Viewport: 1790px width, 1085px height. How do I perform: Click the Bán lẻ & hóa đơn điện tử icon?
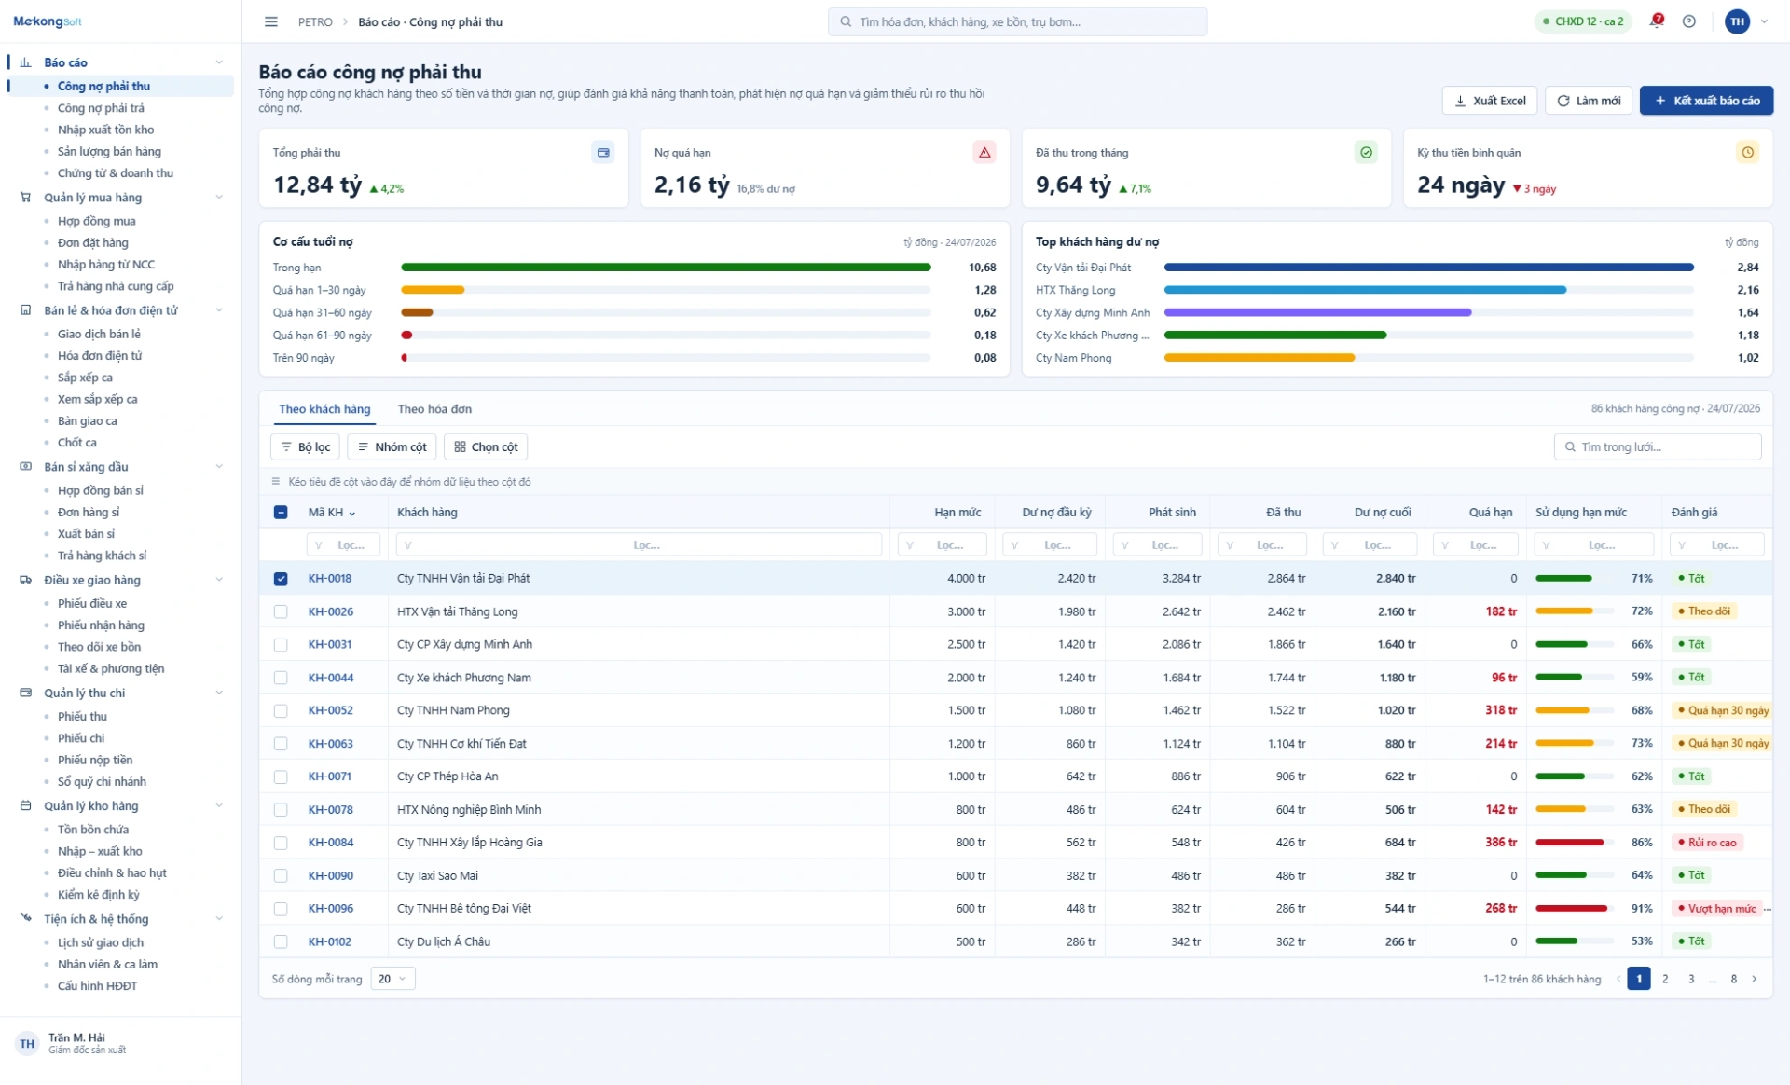[25, 310]
